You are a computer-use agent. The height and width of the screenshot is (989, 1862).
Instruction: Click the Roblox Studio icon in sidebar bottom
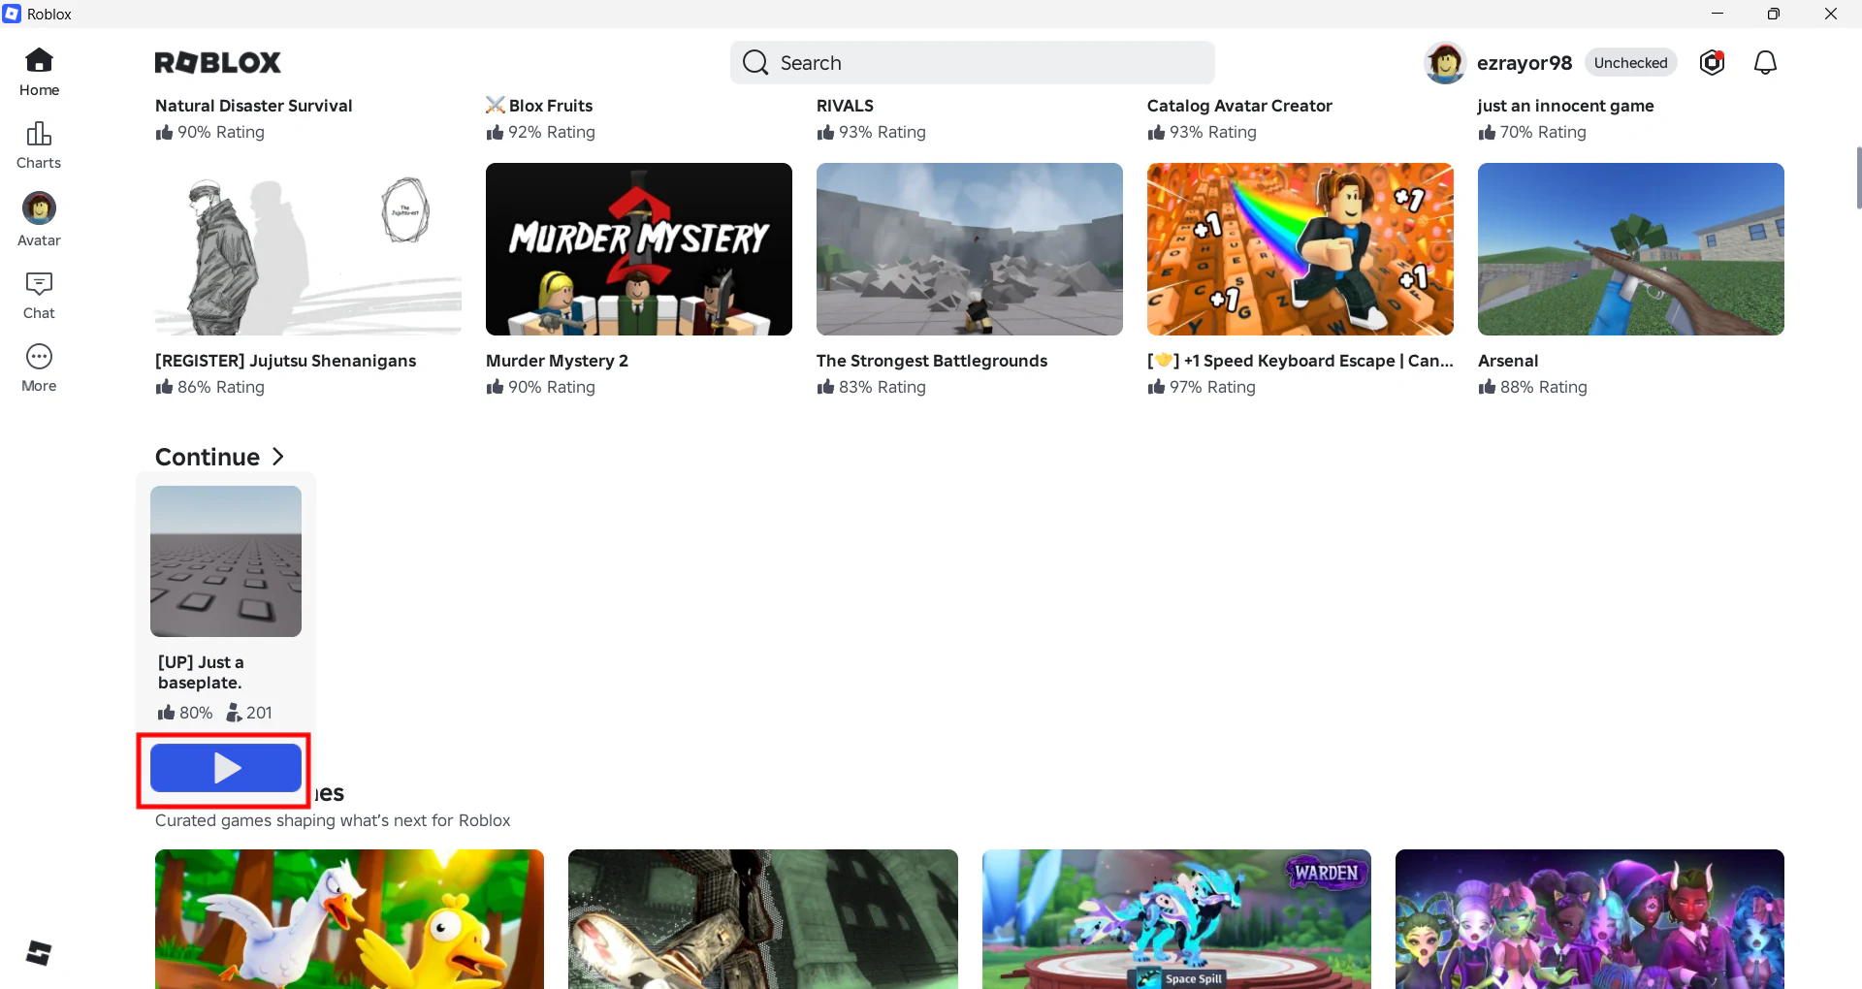(39, 953)
